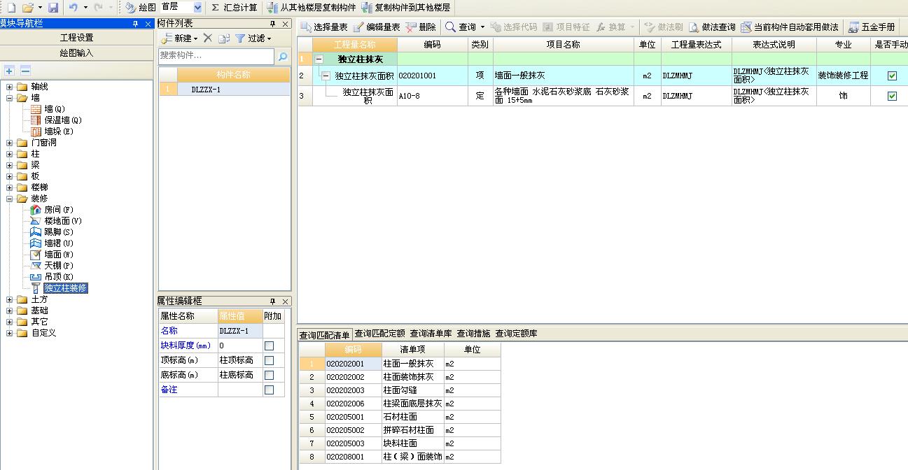Collapse the 墙 tree node
The height and width of the screenshot is (470, 908).
tap(10, 98)
